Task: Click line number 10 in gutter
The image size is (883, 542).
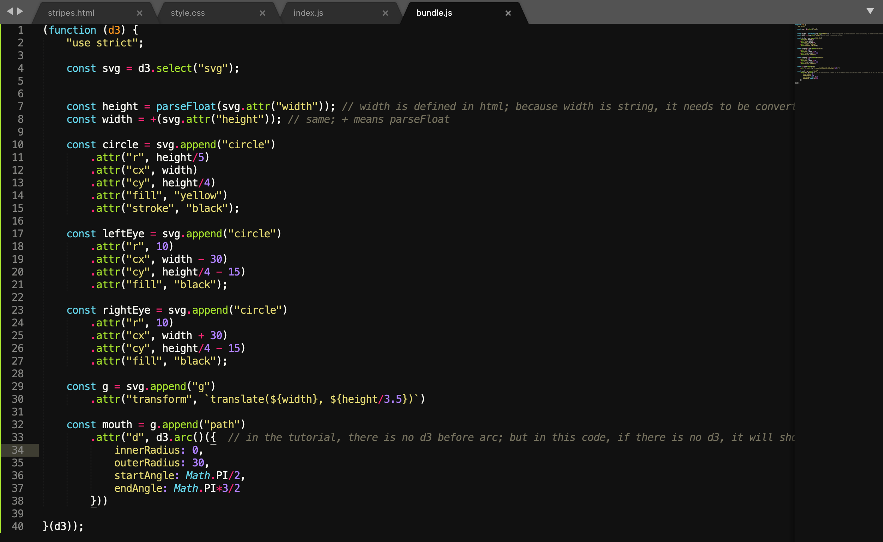Action: click(18, 145)
